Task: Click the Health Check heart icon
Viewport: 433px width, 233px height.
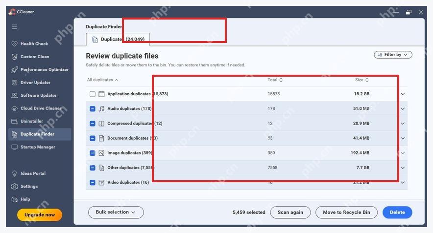Action: click(x=14, y=44)
